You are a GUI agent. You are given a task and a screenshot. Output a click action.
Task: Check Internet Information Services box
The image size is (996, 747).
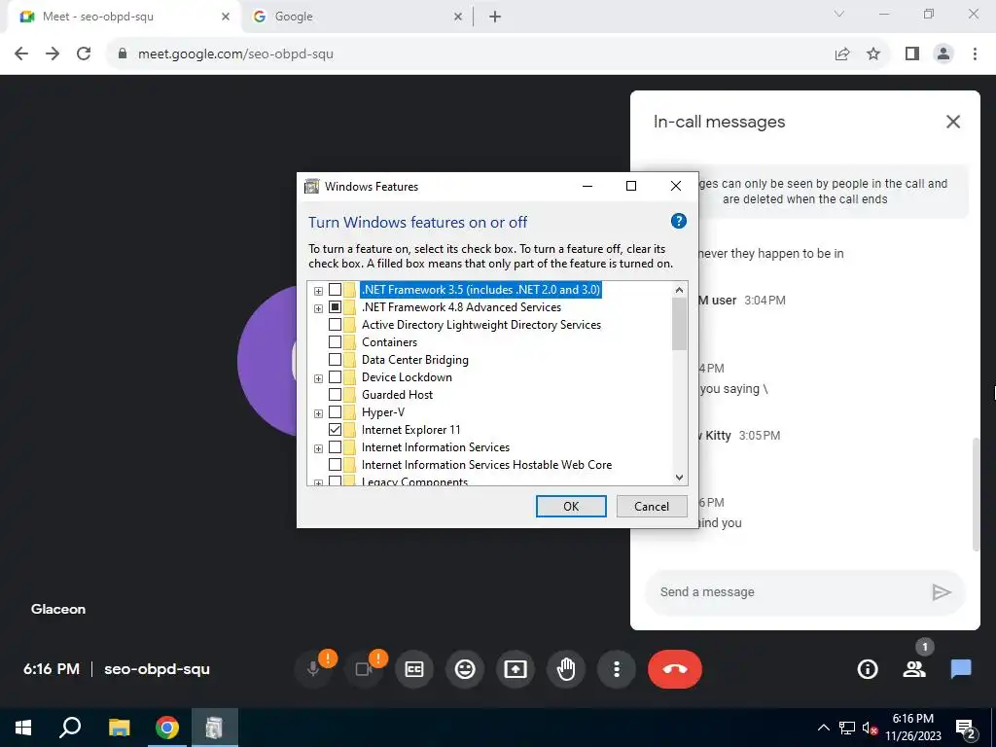pyautogui.click(x=335, y=447)
